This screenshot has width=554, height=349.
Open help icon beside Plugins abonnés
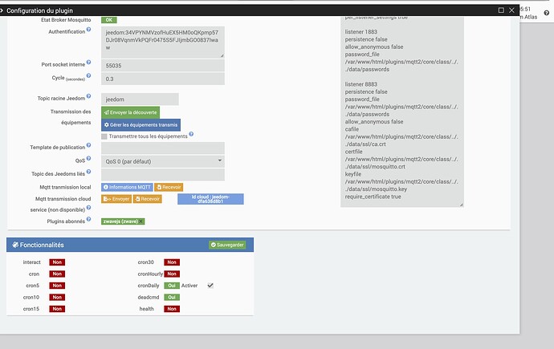[88, 219]
